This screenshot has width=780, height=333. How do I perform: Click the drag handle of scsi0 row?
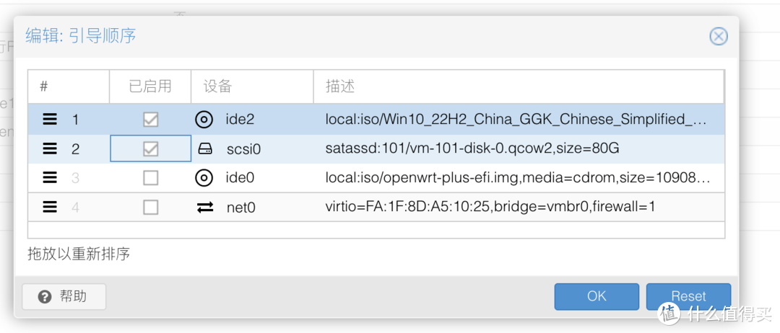click(x=49, y=148)
